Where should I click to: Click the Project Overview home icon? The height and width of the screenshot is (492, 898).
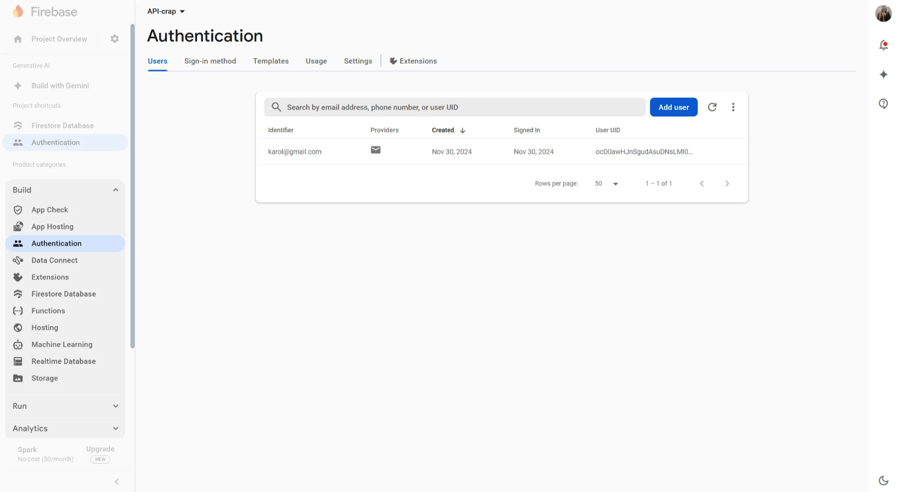(18, 39)
